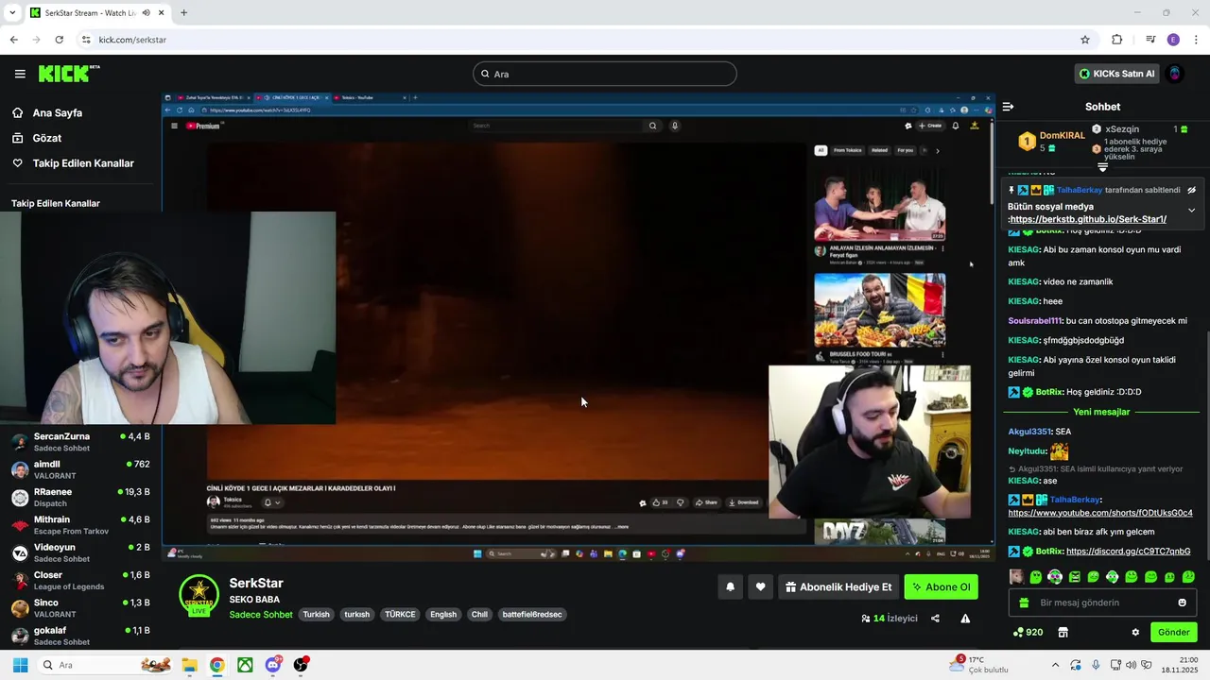Image resolution: width=1210 pixels, height=680 pixels.
Task: Bookmark this page with star icon
Action: click(x=1085, y=40)
